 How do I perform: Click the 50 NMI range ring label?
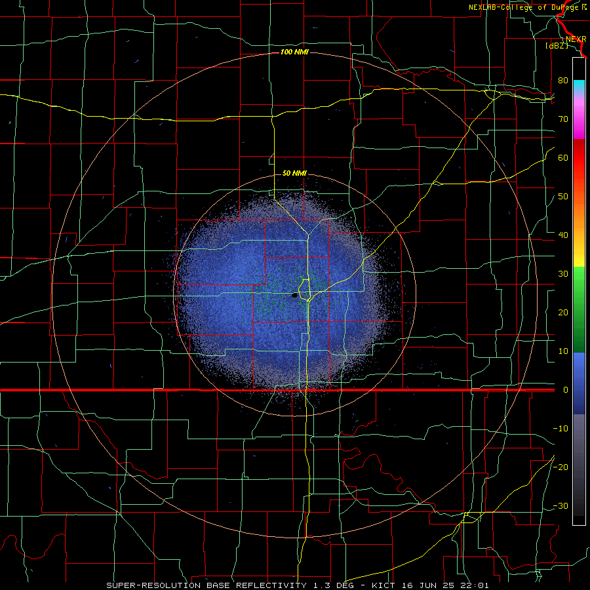294,173
